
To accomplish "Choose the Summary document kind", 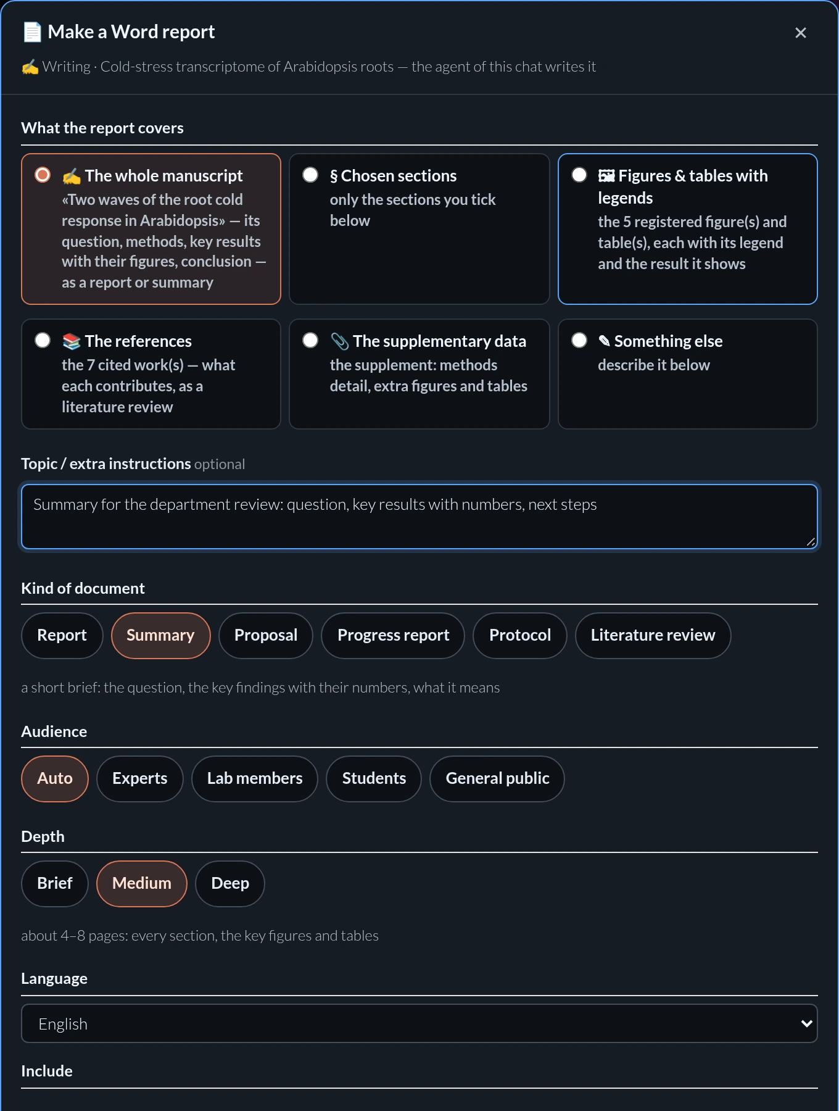I will tap(160, 636).
